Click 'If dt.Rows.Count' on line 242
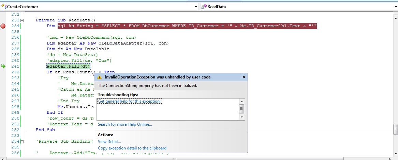 68,72
